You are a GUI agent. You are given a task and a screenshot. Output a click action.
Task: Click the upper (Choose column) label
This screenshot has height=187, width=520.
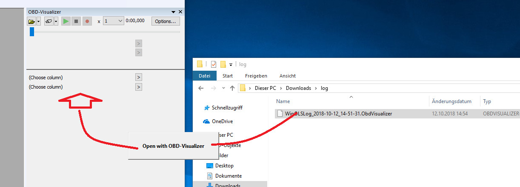pos(46,78)
